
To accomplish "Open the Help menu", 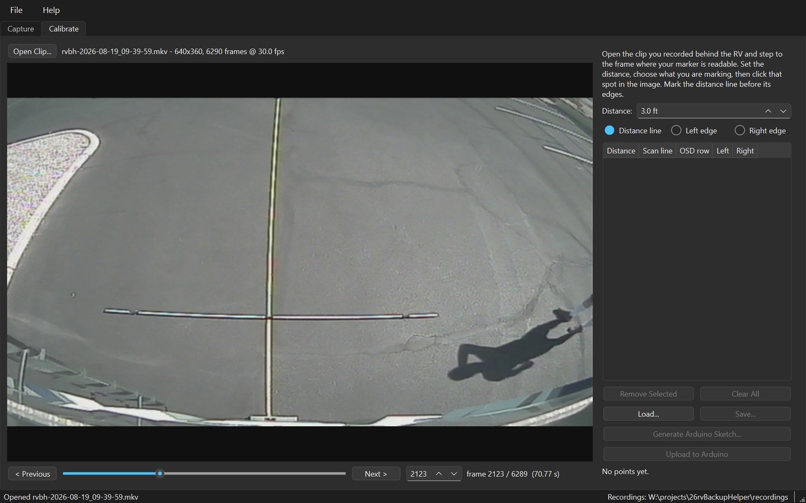I will (x=51, y=10).
